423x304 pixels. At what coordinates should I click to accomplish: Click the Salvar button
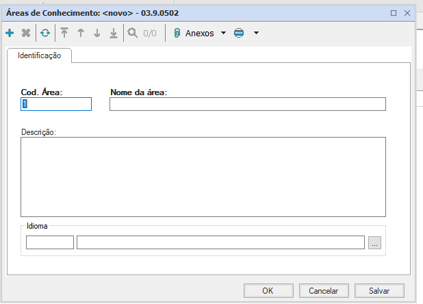(383, 290)
